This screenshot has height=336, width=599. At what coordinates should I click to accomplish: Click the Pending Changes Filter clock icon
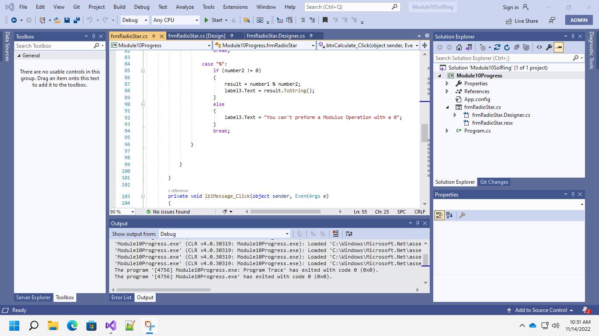click(483, 47)
